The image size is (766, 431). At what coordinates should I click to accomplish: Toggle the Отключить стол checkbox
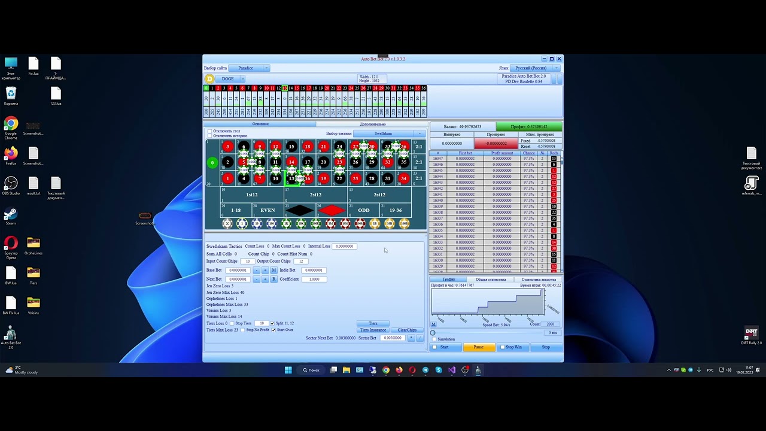click(209, 131)
